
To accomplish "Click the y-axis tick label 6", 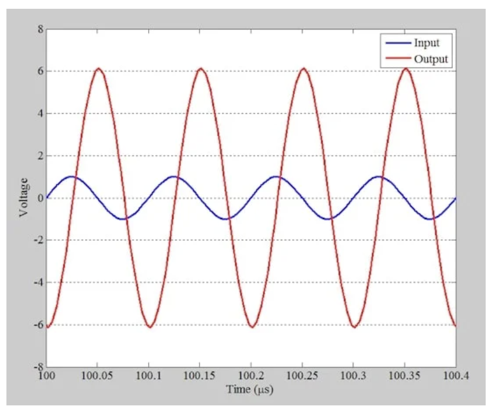I will (40, 71).
